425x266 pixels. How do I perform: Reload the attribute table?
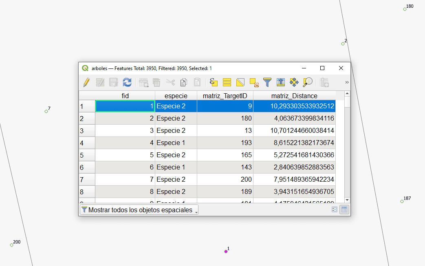[127, 82]
